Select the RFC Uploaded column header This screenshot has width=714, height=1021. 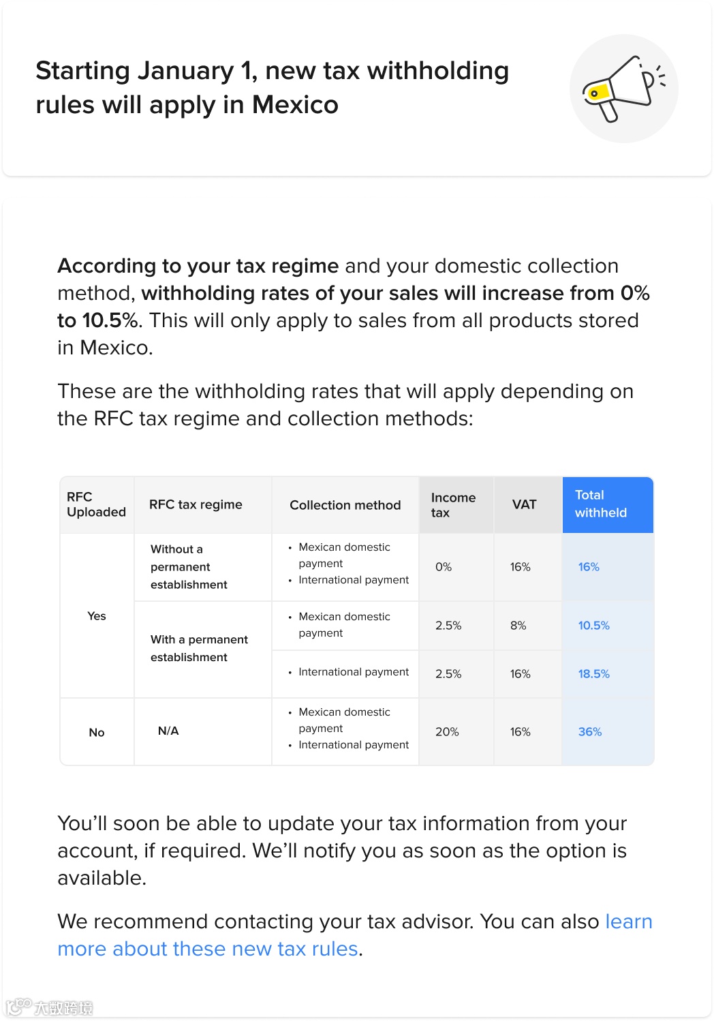point(96,504)
